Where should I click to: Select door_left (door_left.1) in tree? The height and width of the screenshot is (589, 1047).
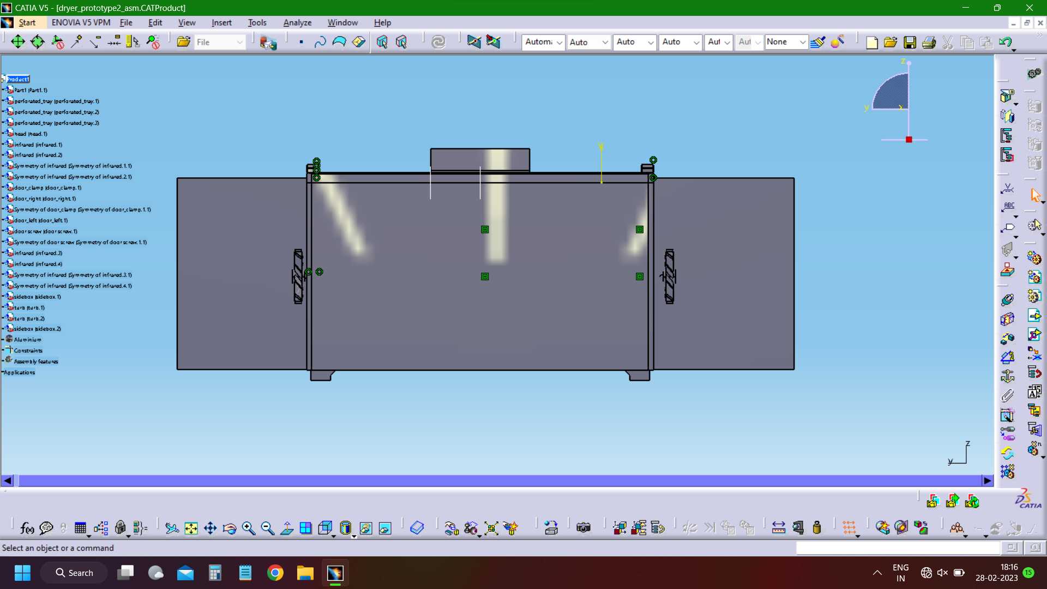point(41,220)
